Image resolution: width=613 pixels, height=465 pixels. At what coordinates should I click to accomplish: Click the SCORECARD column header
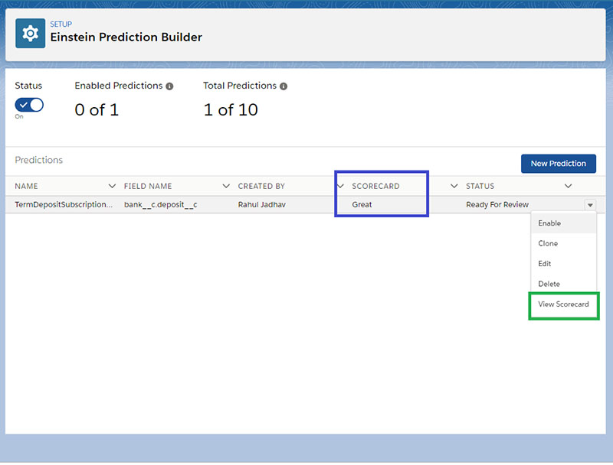[375, 186]
